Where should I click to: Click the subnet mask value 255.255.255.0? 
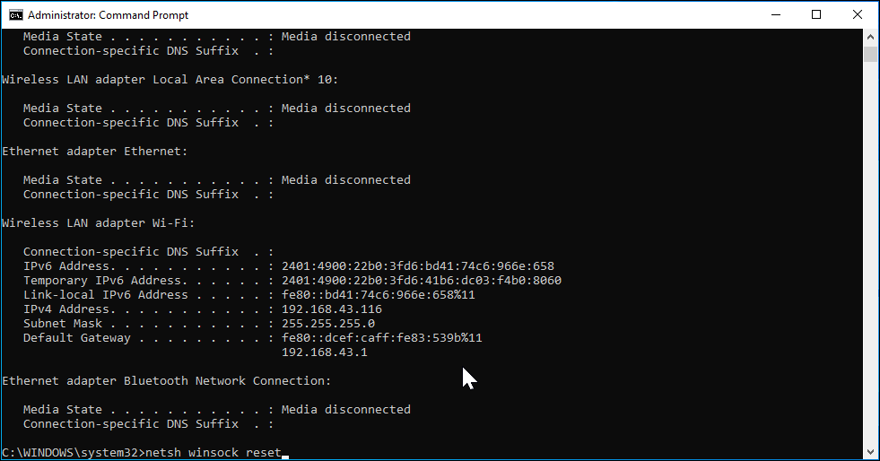point(328,324)
